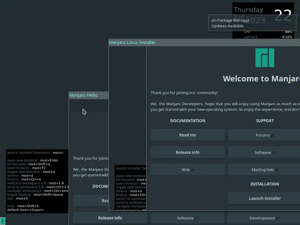Viewport: 300px width, 225px height.
Task: Click 'toggle floating - mod+Shift+Space' hint
Action: [x=35, y=195]
